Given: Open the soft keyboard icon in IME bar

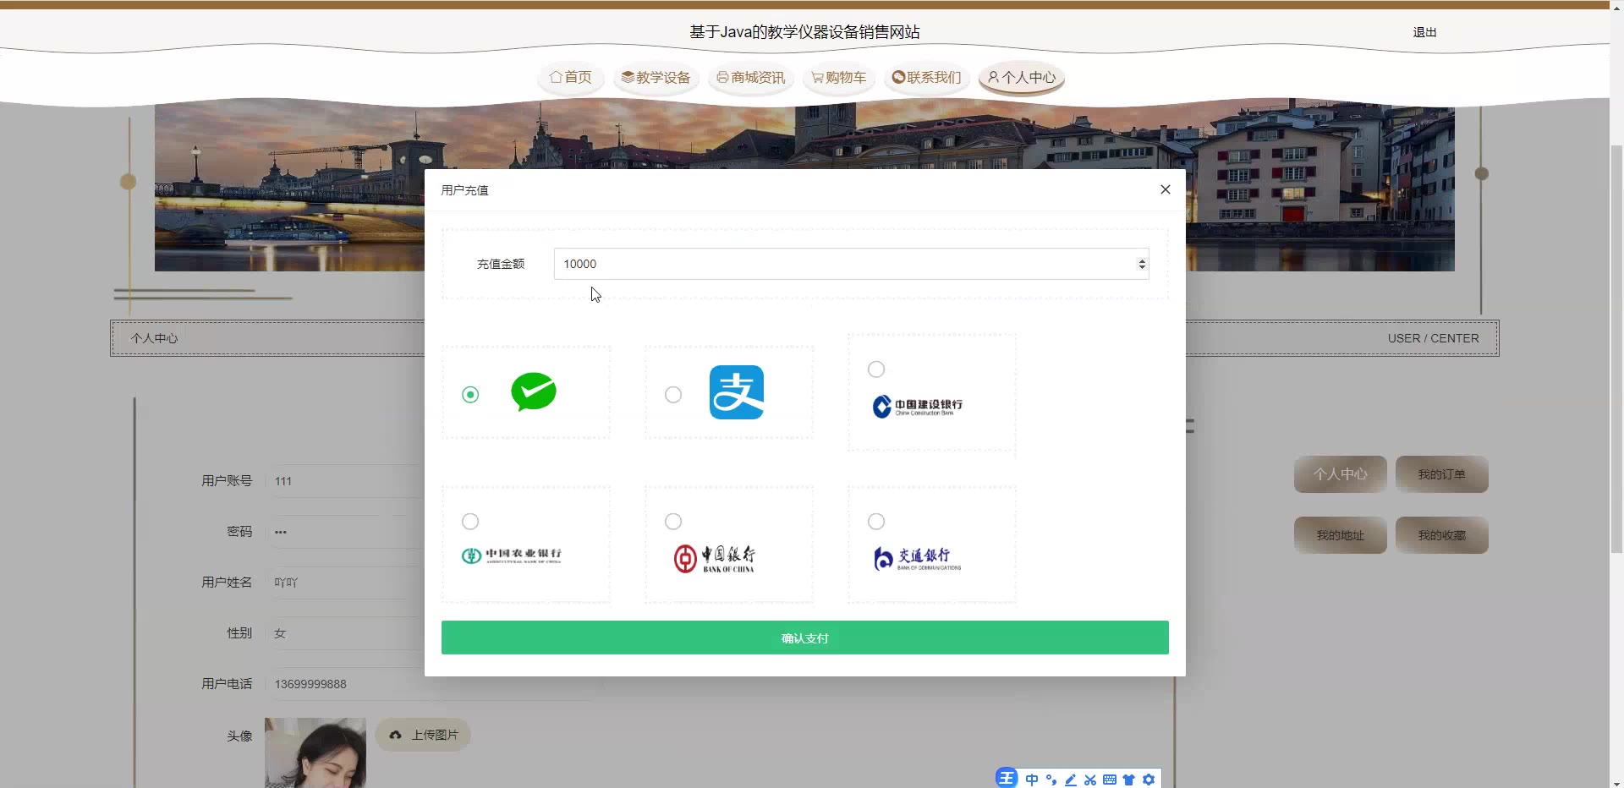Looking at the screenshot, I should click(x=1110, y=780).
